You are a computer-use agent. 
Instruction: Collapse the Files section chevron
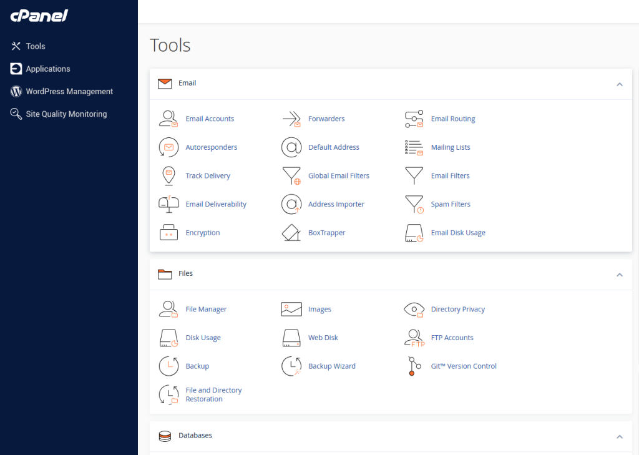[x=619, y=274]
